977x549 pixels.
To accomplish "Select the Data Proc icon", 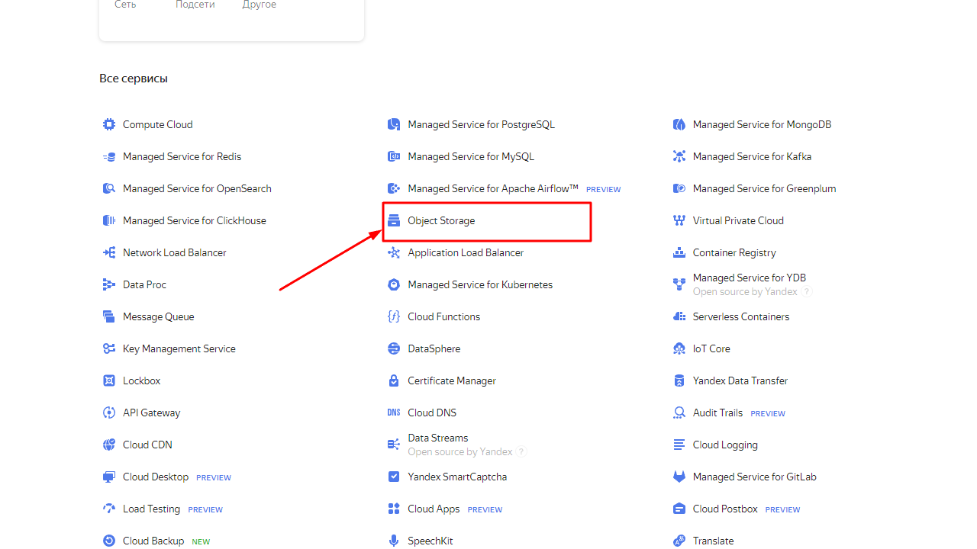I will pos(109,284).
